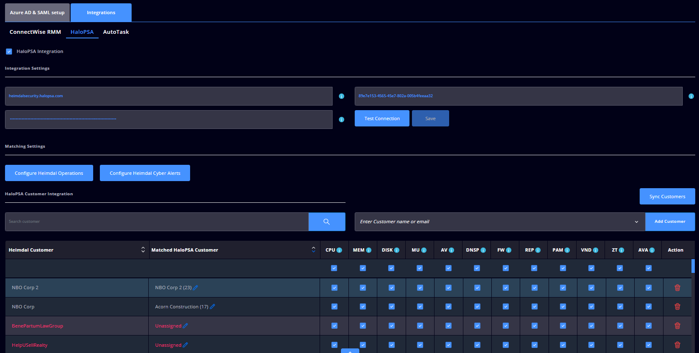Show info for the PAM column
The height and width of the screenshot is (353, 699).
click(x=567, y=250)
